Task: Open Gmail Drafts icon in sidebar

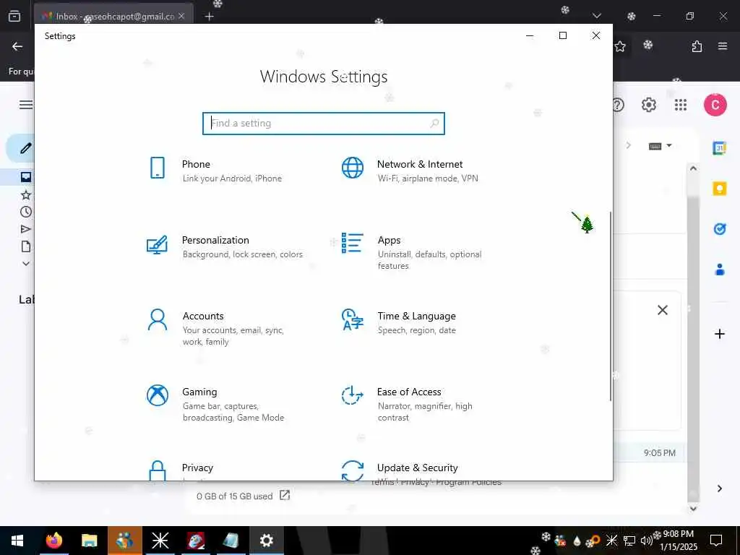Action: click(x=26, y=246)
